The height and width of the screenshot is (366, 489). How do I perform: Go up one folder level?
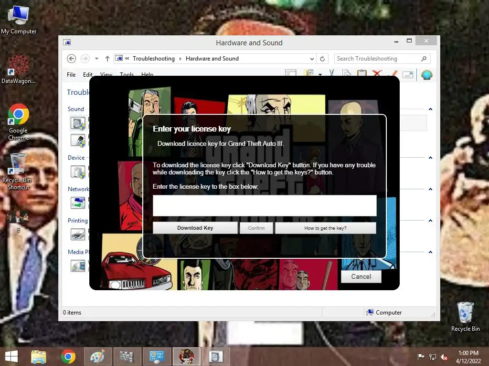point(107,59)
